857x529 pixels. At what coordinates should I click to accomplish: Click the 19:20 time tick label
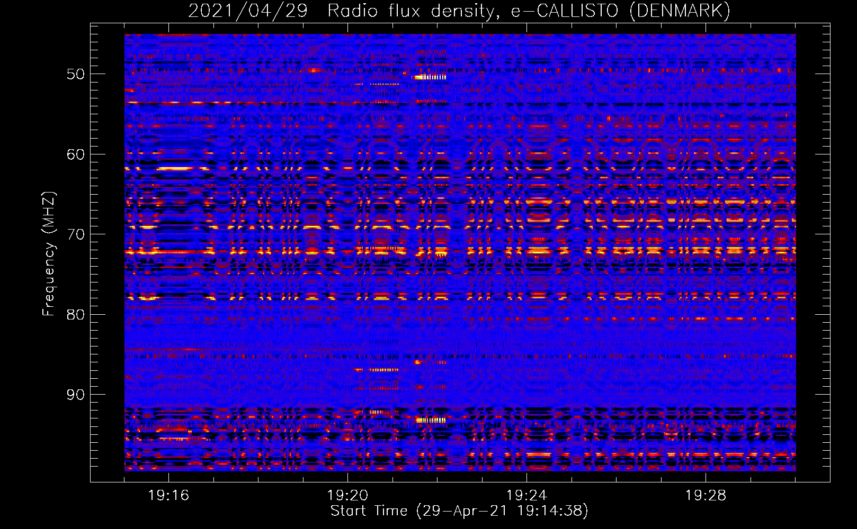tap(347, 496)
